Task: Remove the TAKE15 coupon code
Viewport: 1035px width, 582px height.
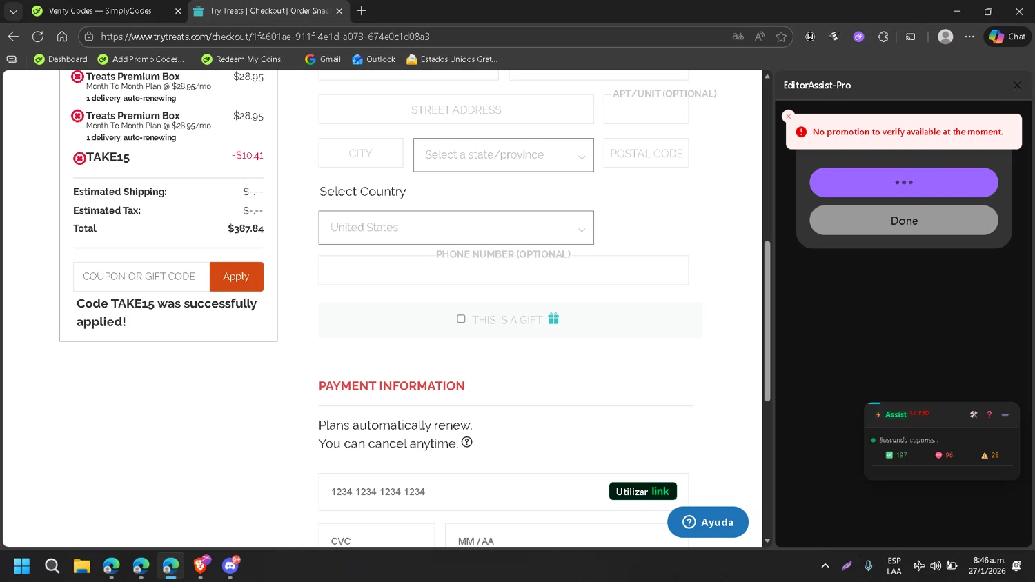Action: point(80,159)
